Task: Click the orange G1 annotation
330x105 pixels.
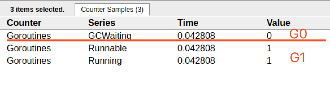Action: pyautogui.click(x=298, y=58)
